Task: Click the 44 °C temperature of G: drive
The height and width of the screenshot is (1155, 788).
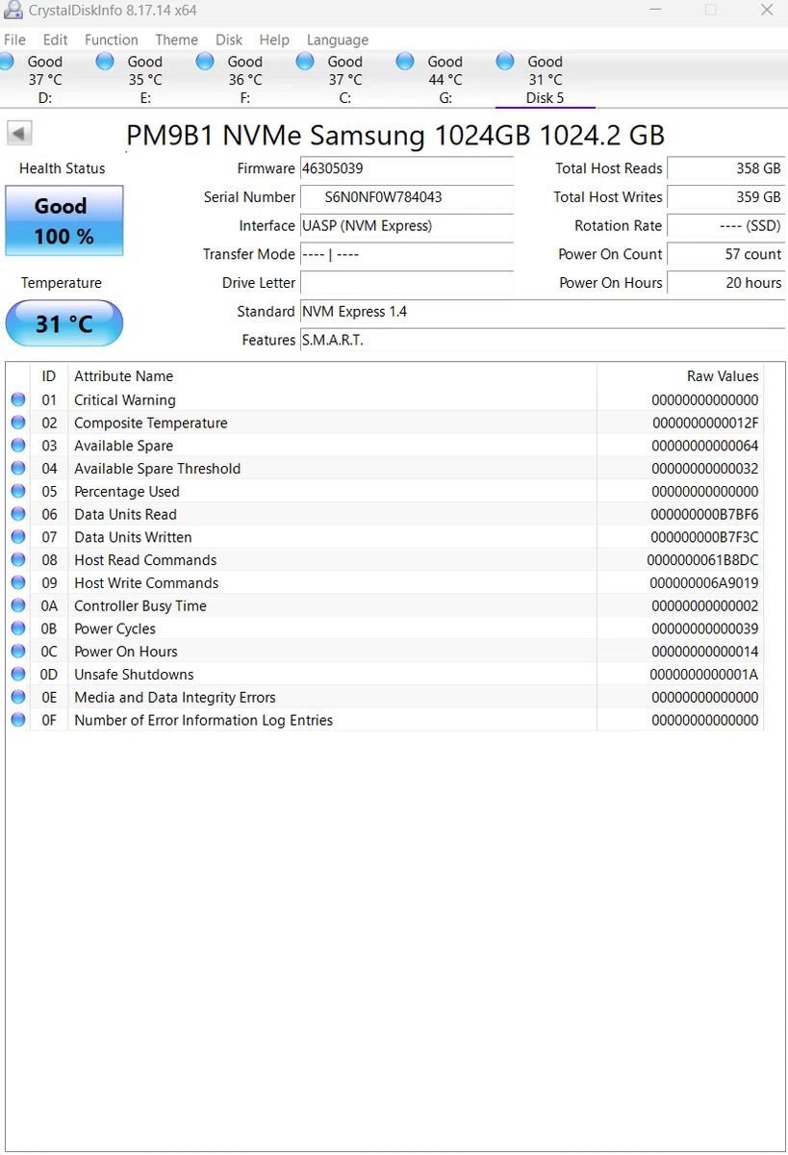Action: 445,80
